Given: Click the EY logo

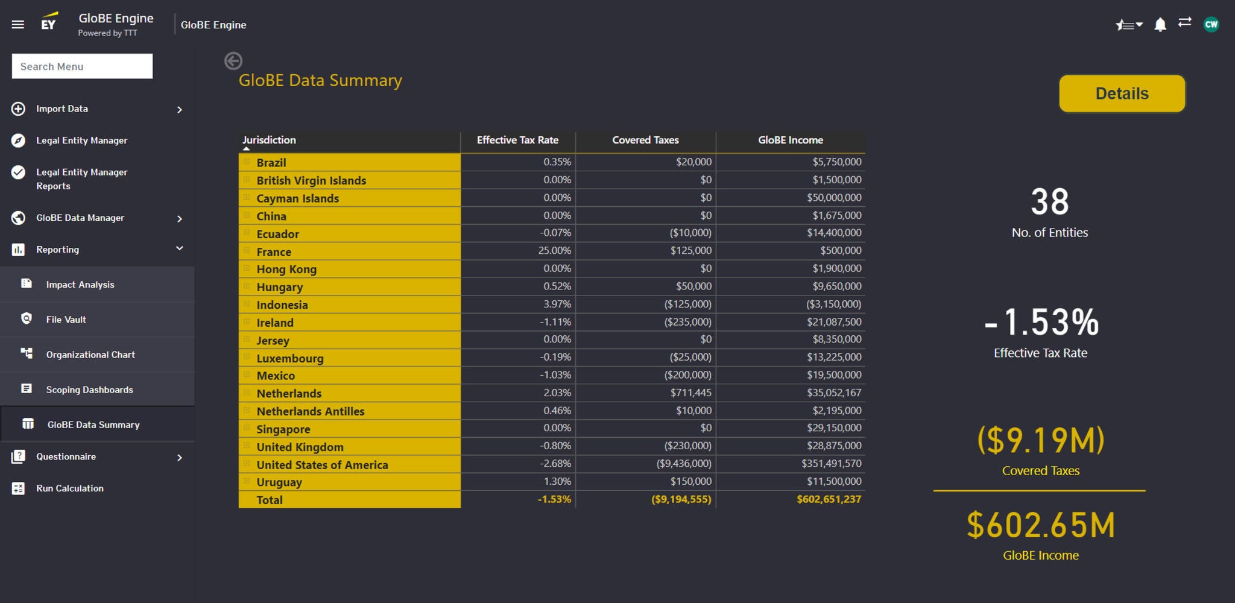Looking at the screenshot, I should tap(49, 22).
